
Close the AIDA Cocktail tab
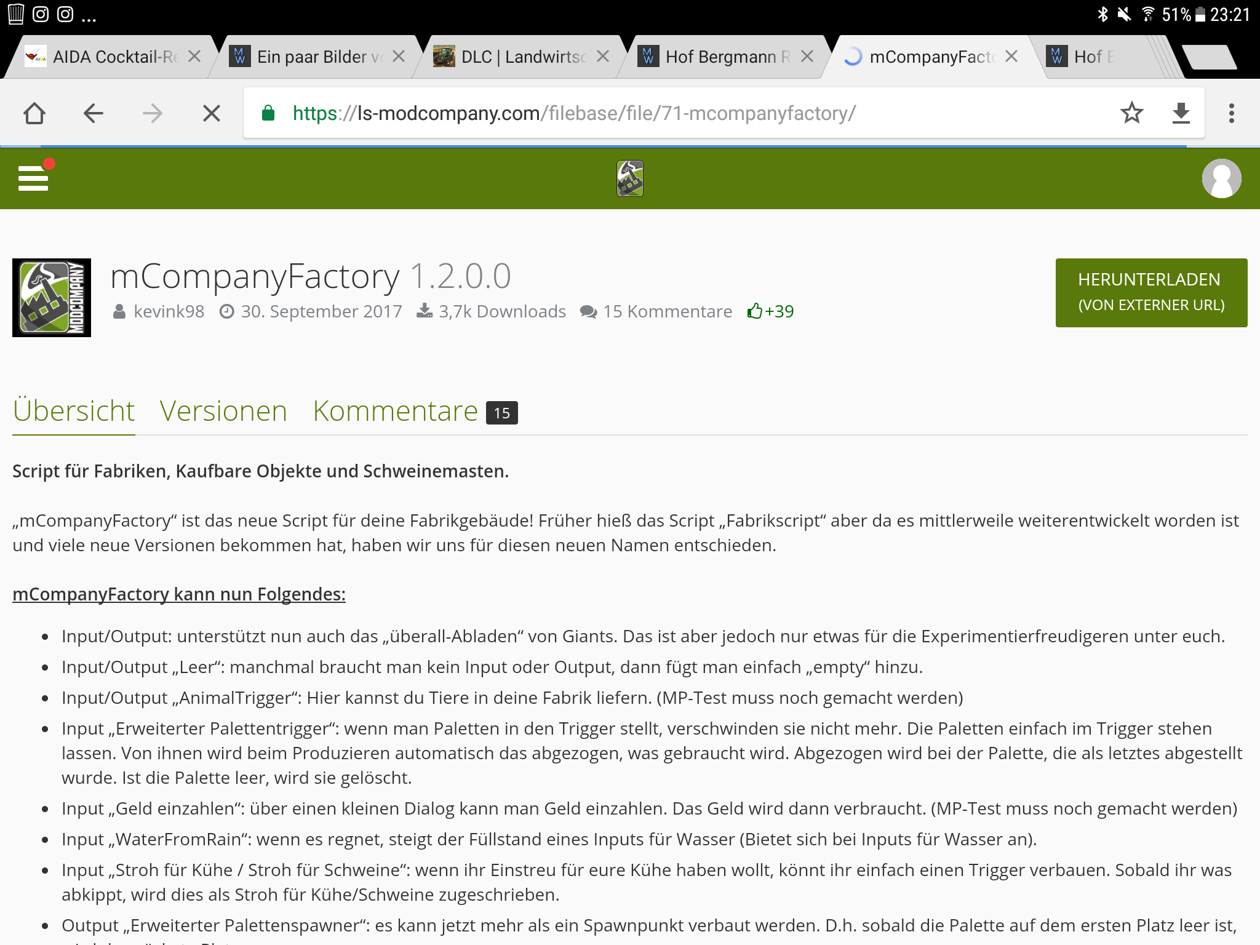pyautogui.click(x=194, y=57)
